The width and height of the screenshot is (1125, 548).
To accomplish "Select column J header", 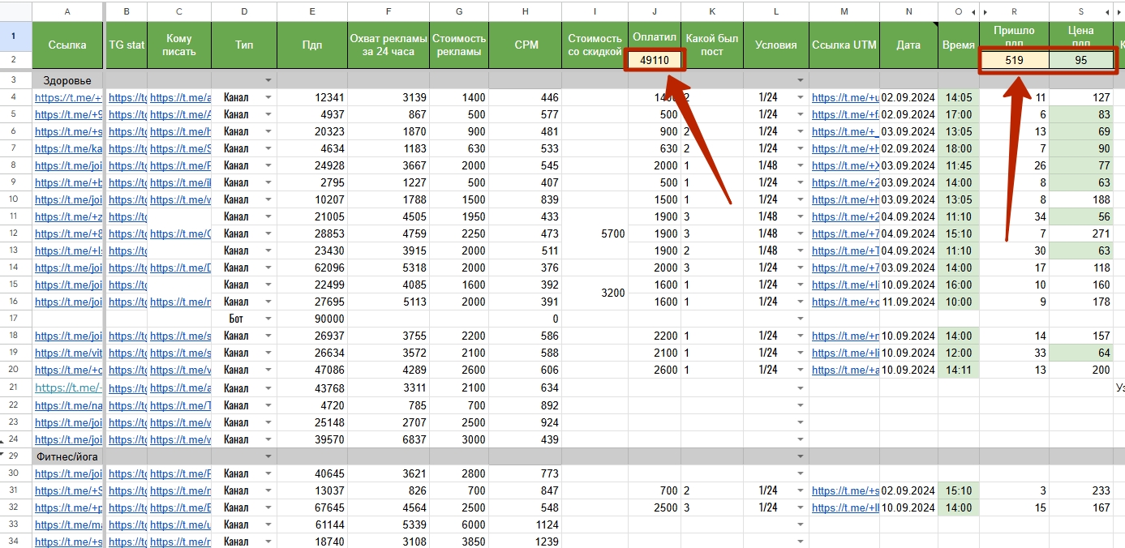I will pyautogui.click(x=655, y=12).
